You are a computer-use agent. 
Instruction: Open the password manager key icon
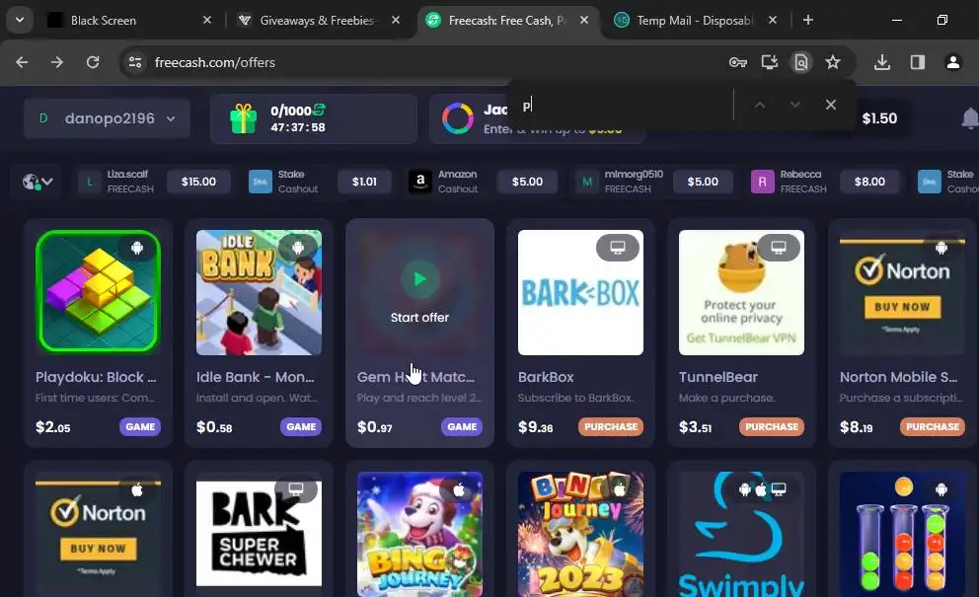coord(738,62)
